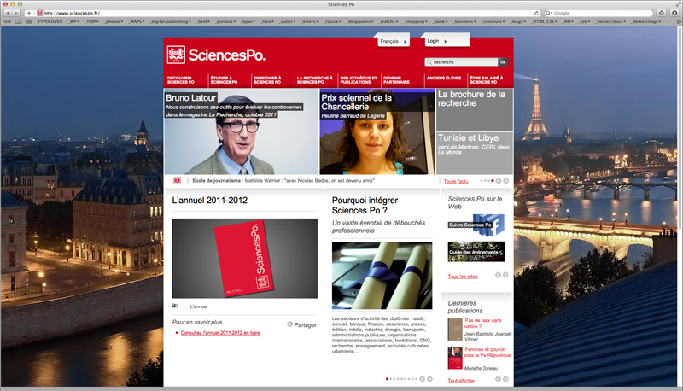
Task: Show all bookmarks with the book icon
Action: (x=18, y=21)
